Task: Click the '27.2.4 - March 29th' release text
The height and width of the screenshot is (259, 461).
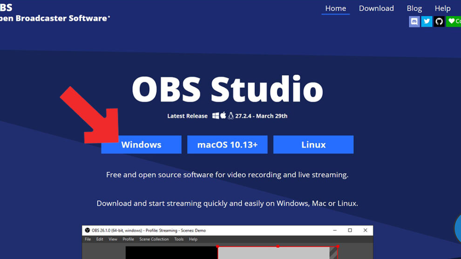Action: tap(261, 116)
